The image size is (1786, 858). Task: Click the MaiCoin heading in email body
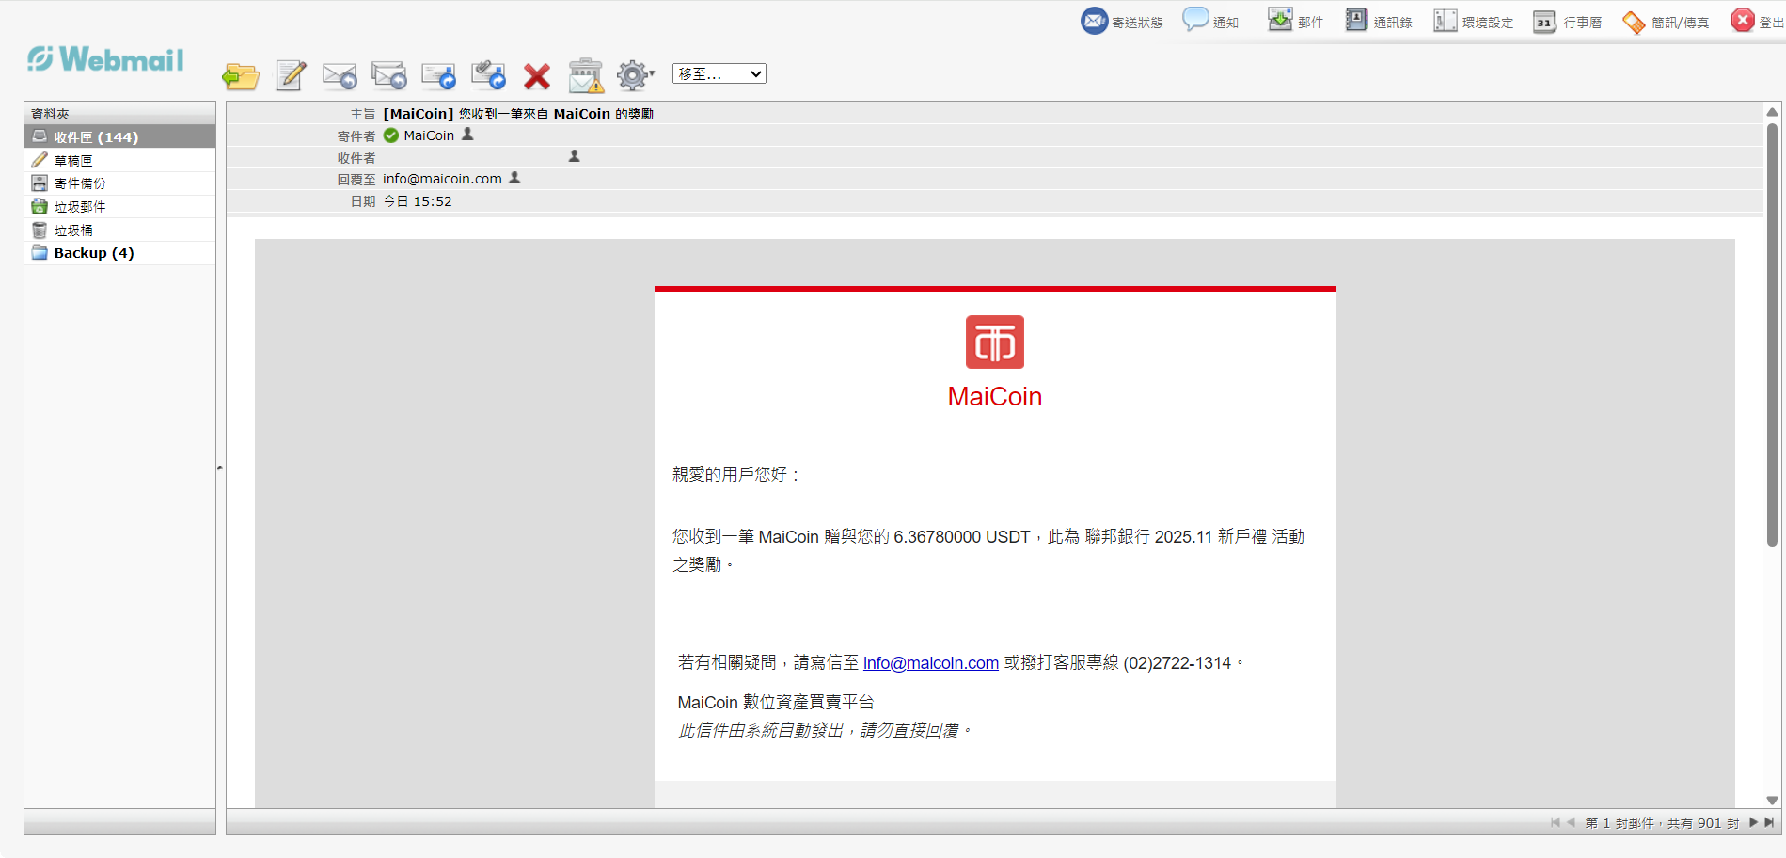coord(994,397)
